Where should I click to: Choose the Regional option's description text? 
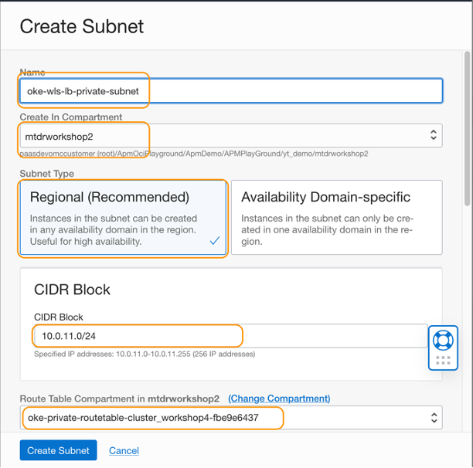click(114, 230)
